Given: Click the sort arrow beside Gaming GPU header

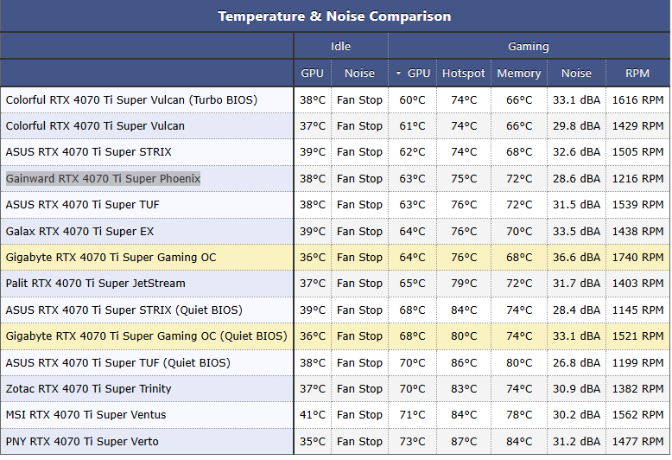Looking at the screenshot, I should pyautogui.click(x=398, y=73).
